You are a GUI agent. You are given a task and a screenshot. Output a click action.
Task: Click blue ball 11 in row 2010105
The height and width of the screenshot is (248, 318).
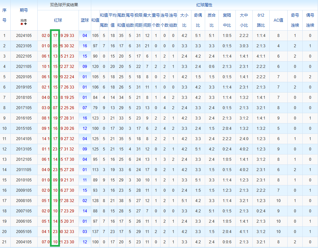point(85,180)
